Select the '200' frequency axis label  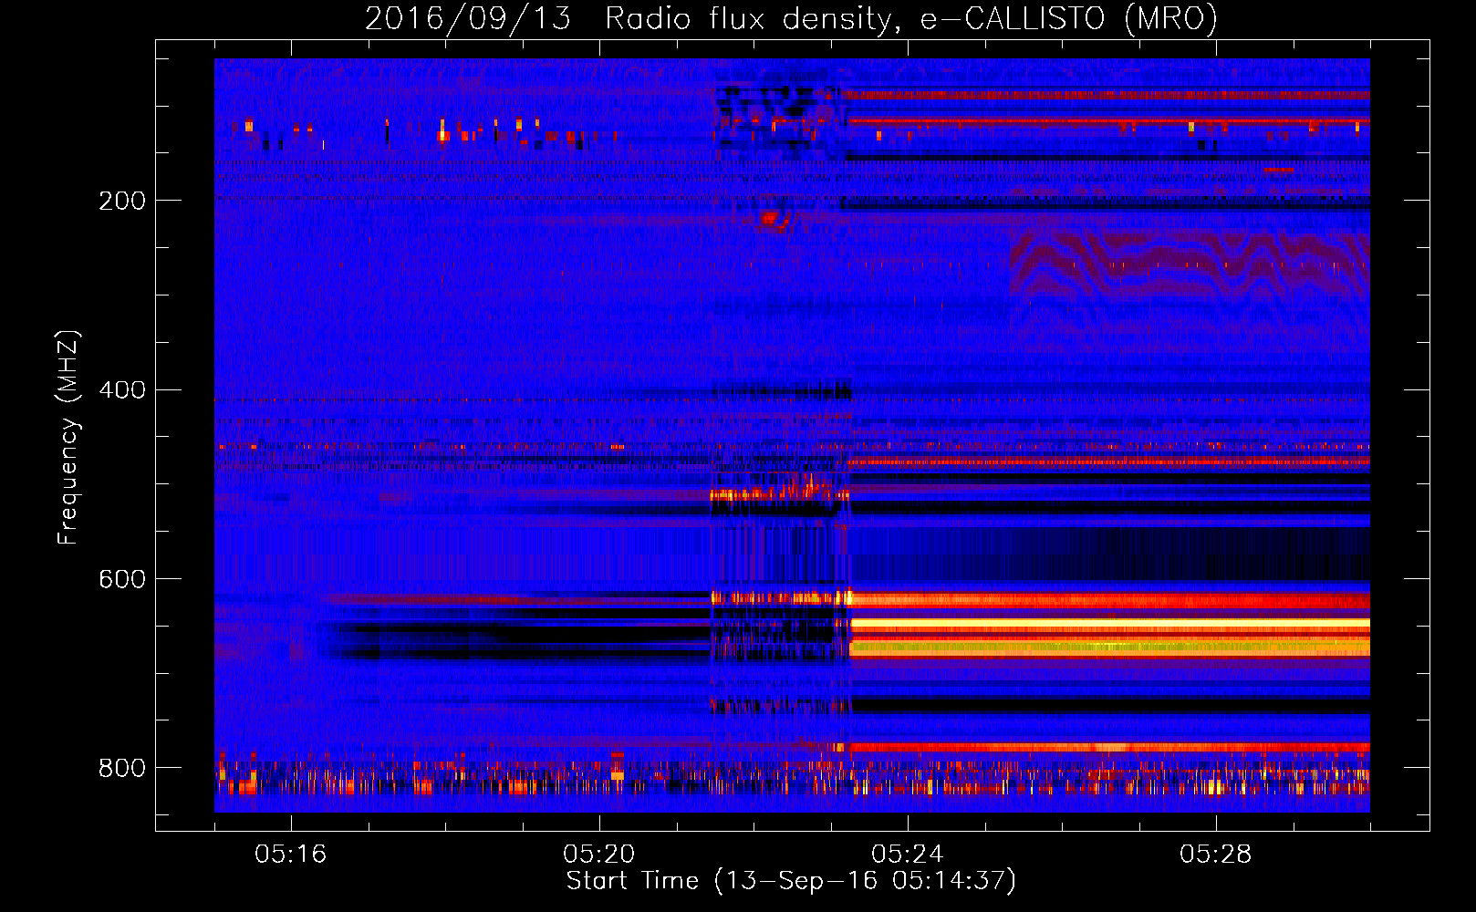pos(122,201)
